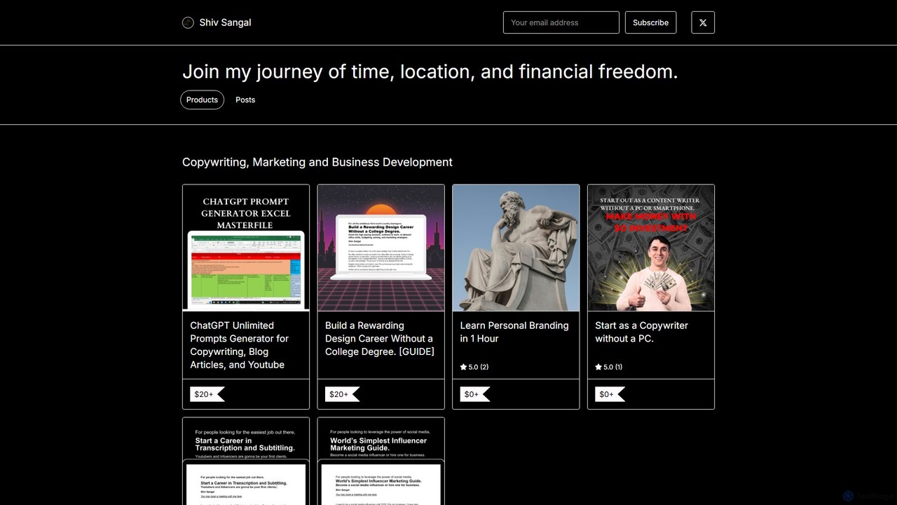Open 'Learn Personal Branding in 1 Hour' title
Screen dimensions: 897x505
(514, 332)
